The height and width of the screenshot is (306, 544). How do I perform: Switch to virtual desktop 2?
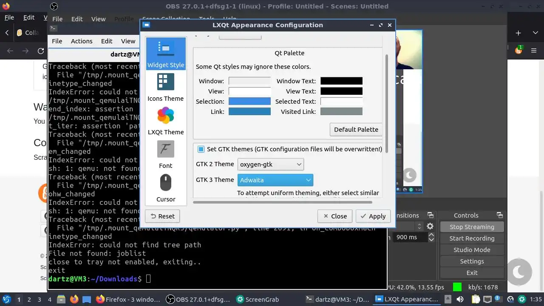coord(29,299)
